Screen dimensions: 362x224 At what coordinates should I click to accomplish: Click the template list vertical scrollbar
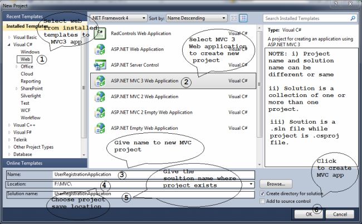[x=260, y=84]
